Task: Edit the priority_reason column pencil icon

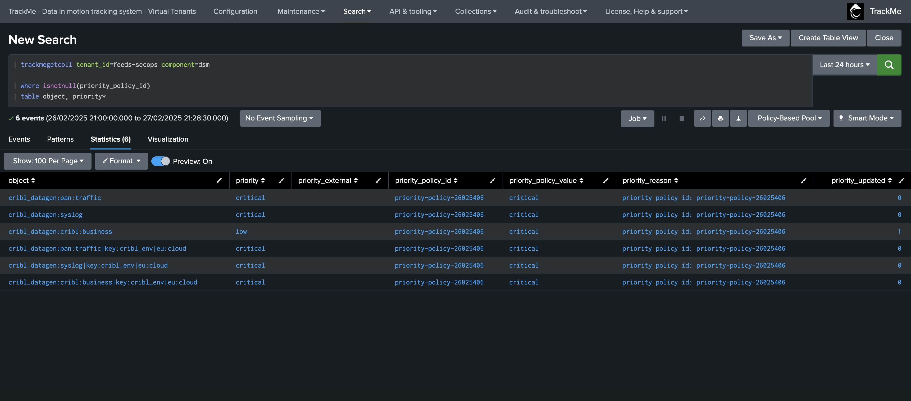Action: pyautogui.click(x=804, y=180)
